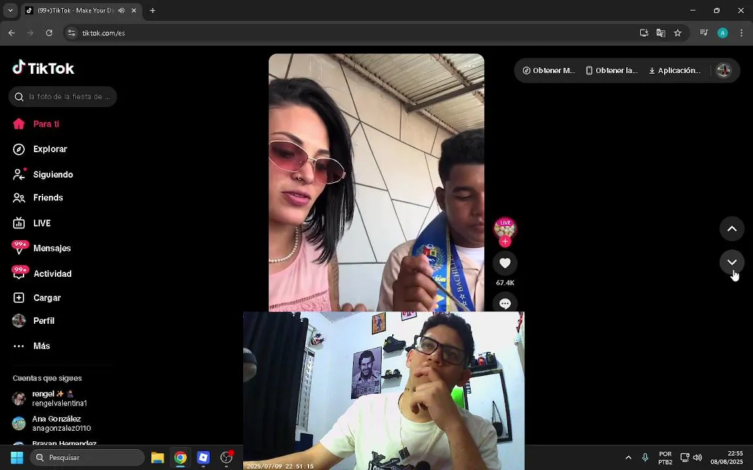
Task: Show hidden tray icons chevron
Action: [628, 458]
